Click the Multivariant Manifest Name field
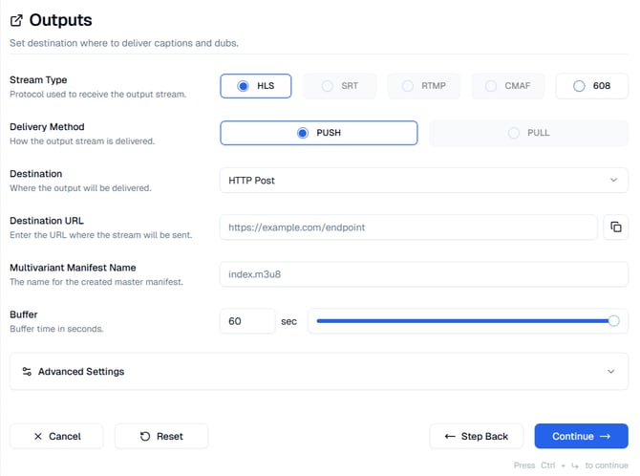 (423, 274)
